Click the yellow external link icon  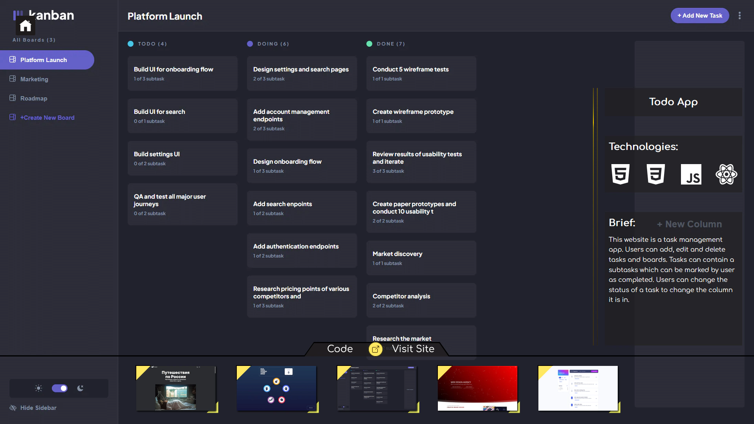coord(375,349)
